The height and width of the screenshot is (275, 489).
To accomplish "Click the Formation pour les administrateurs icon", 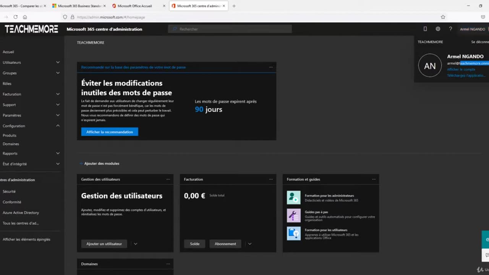I will pyautogui.click(x=294, y=197).
